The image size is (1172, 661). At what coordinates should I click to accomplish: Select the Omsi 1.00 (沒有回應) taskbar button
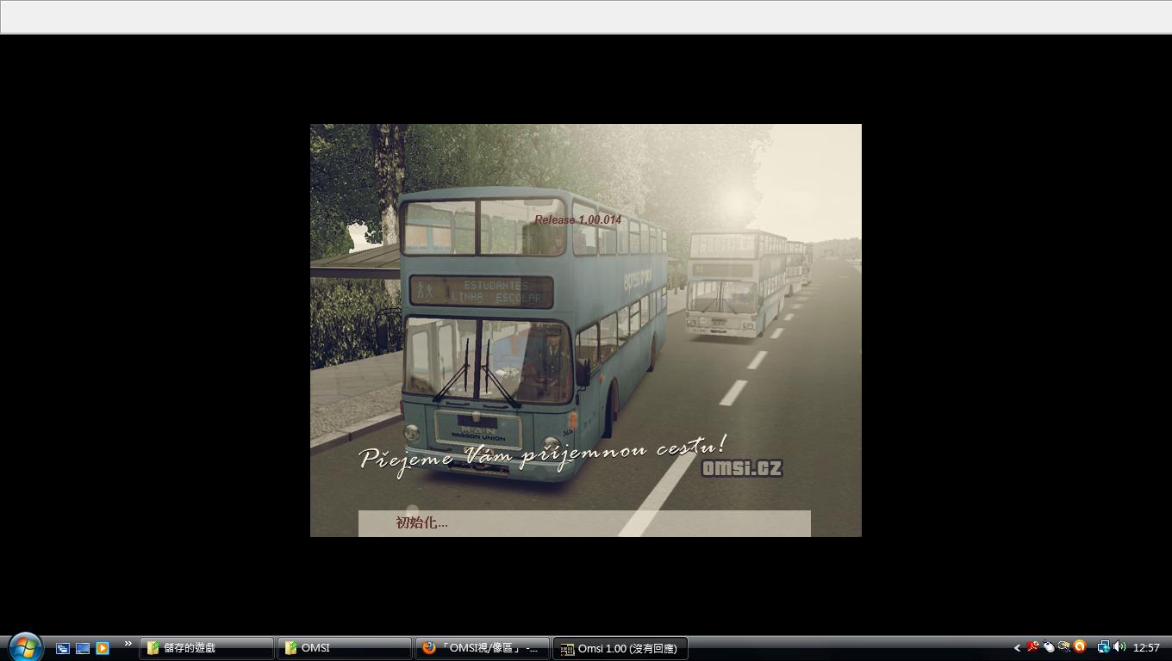tap(620, 648)
